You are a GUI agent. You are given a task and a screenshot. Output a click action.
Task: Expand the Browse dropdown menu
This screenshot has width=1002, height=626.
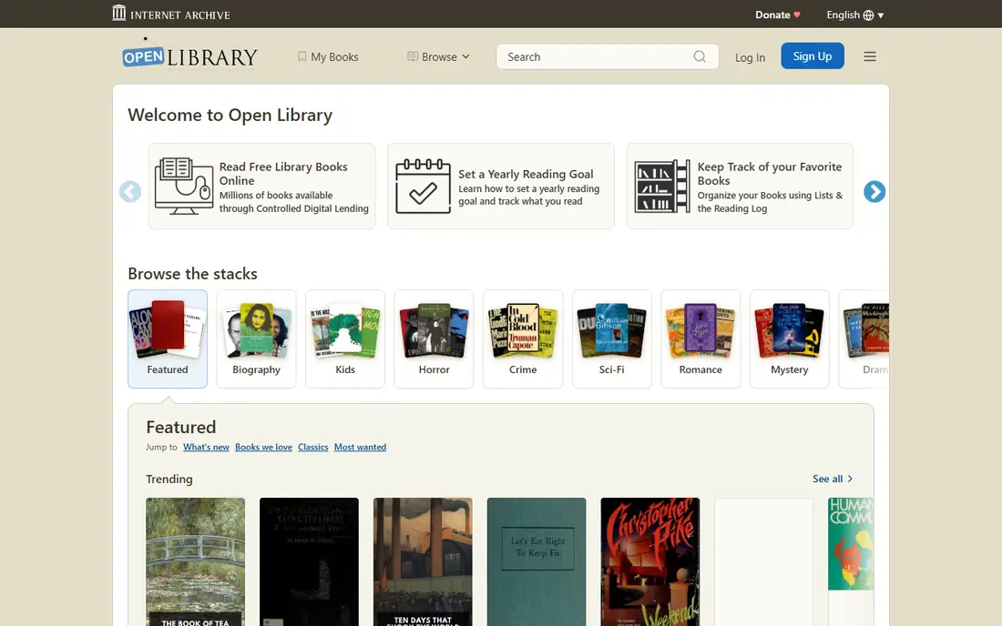tap(438, 56)
